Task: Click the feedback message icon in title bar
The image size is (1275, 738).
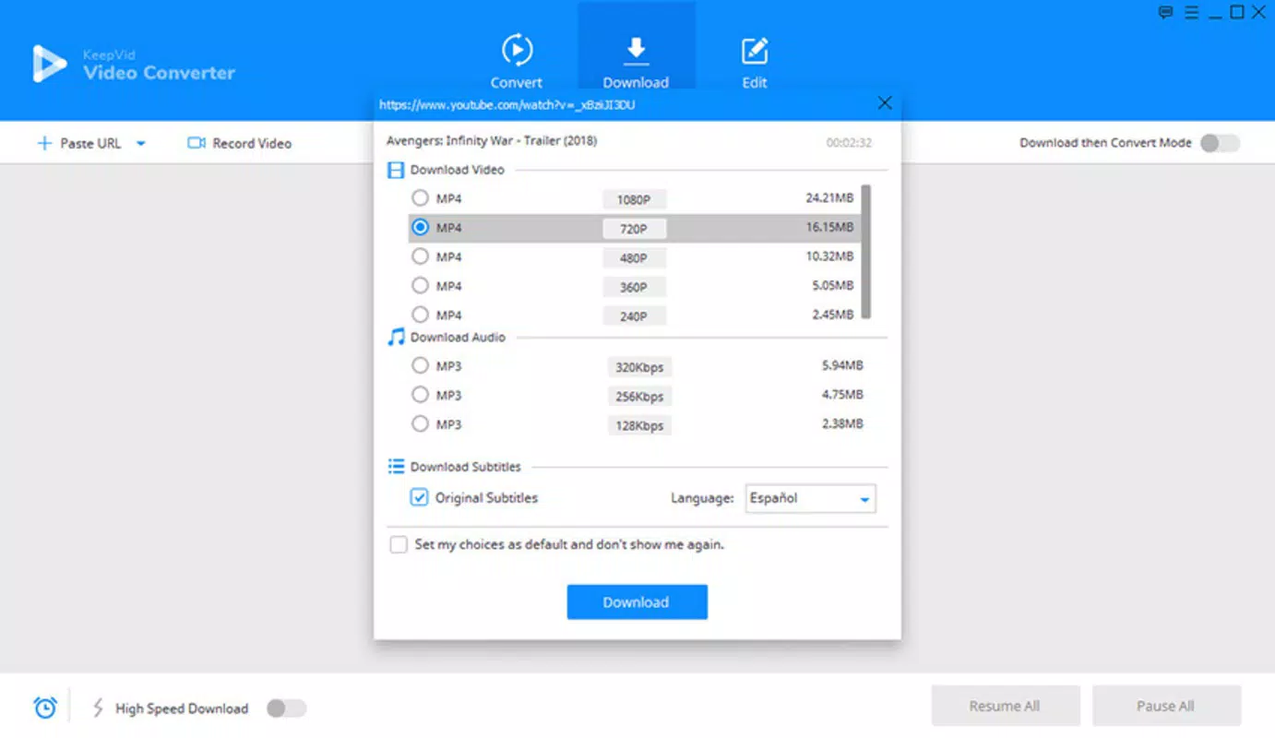Action: click(x=1166, y=12)
